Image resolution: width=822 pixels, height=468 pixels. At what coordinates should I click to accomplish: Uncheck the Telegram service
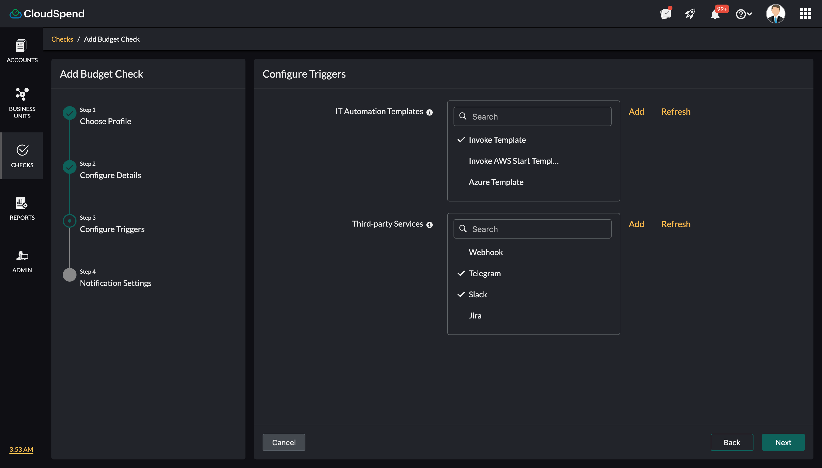tap(484, 273)
